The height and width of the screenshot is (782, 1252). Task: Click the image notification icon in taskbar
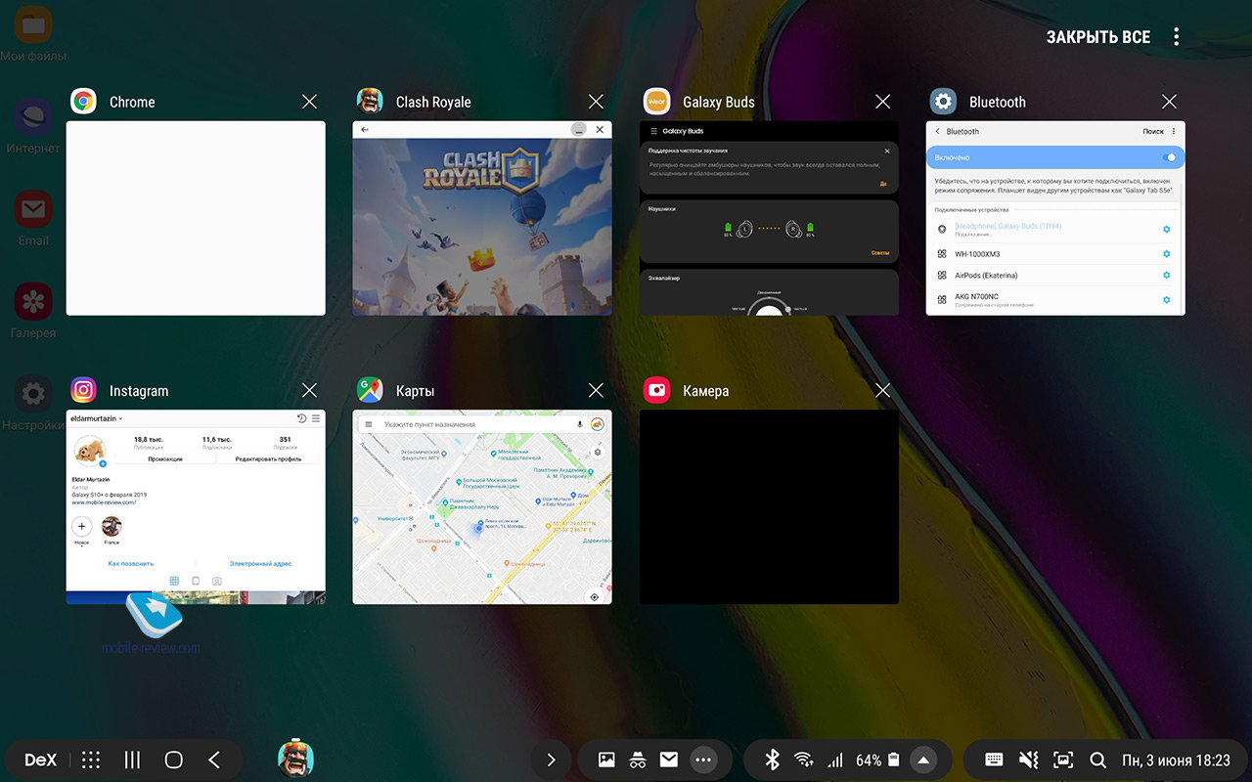click(606, 760)
